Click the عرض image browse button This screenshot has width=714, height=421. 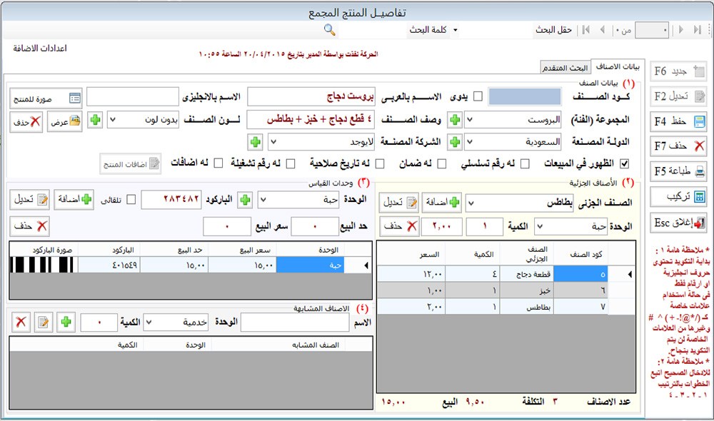[x=65, y=121]
